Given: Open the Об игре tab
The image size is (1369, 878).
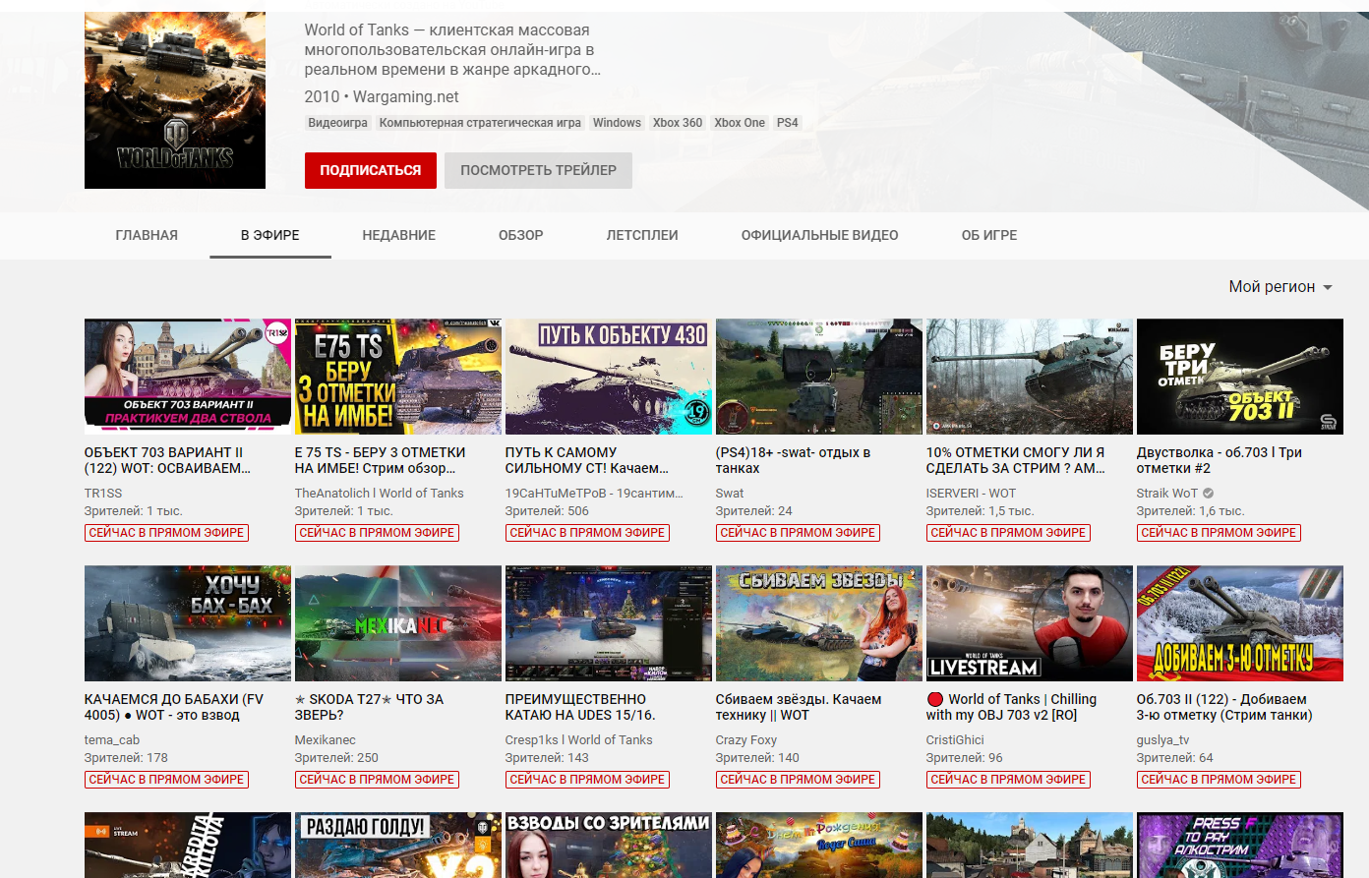Looking at the screenshot, I should tap(988, 236).
